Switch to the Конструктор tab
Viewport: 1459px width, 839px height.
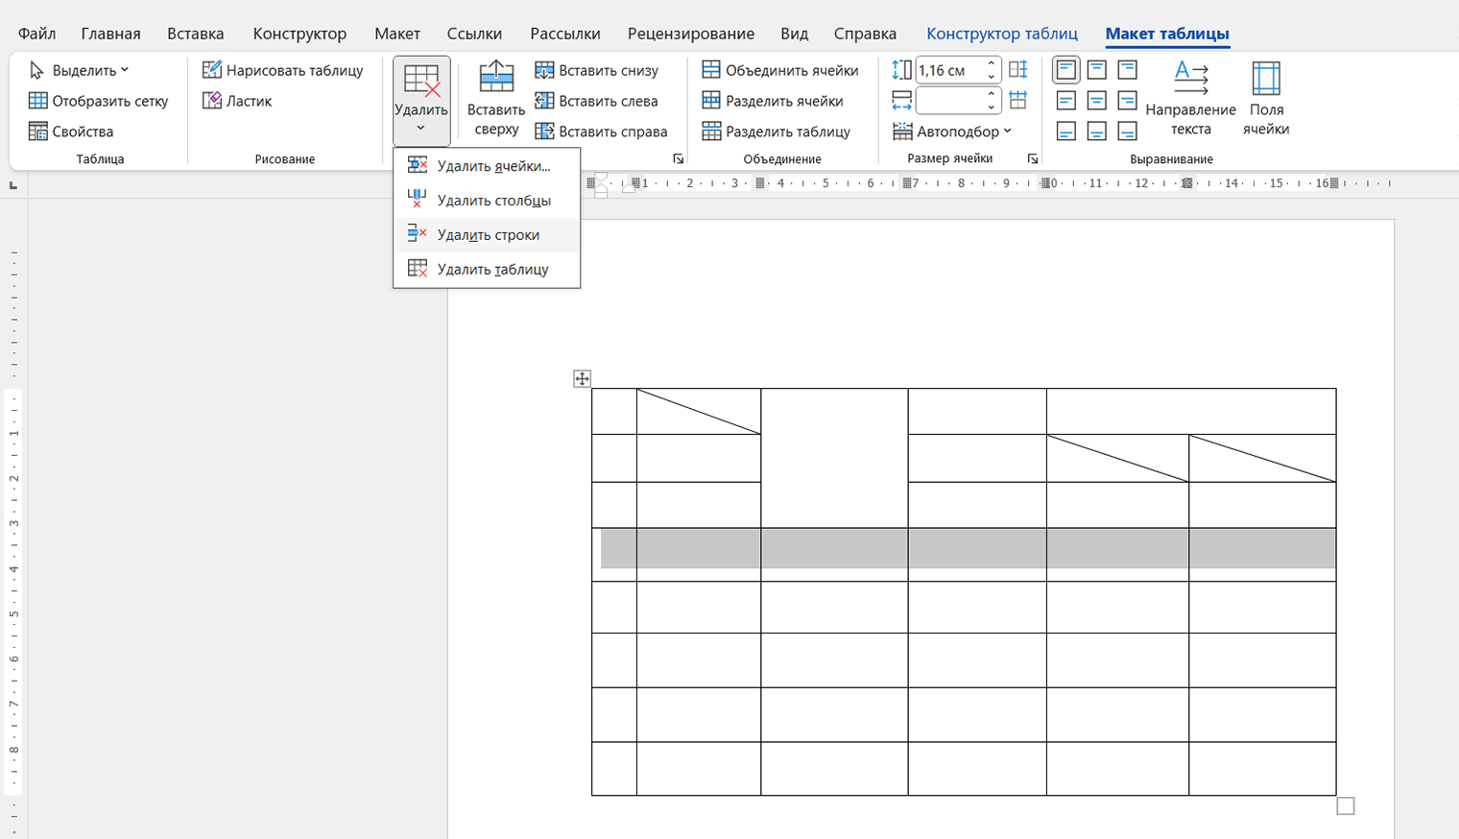click(299, 34)
